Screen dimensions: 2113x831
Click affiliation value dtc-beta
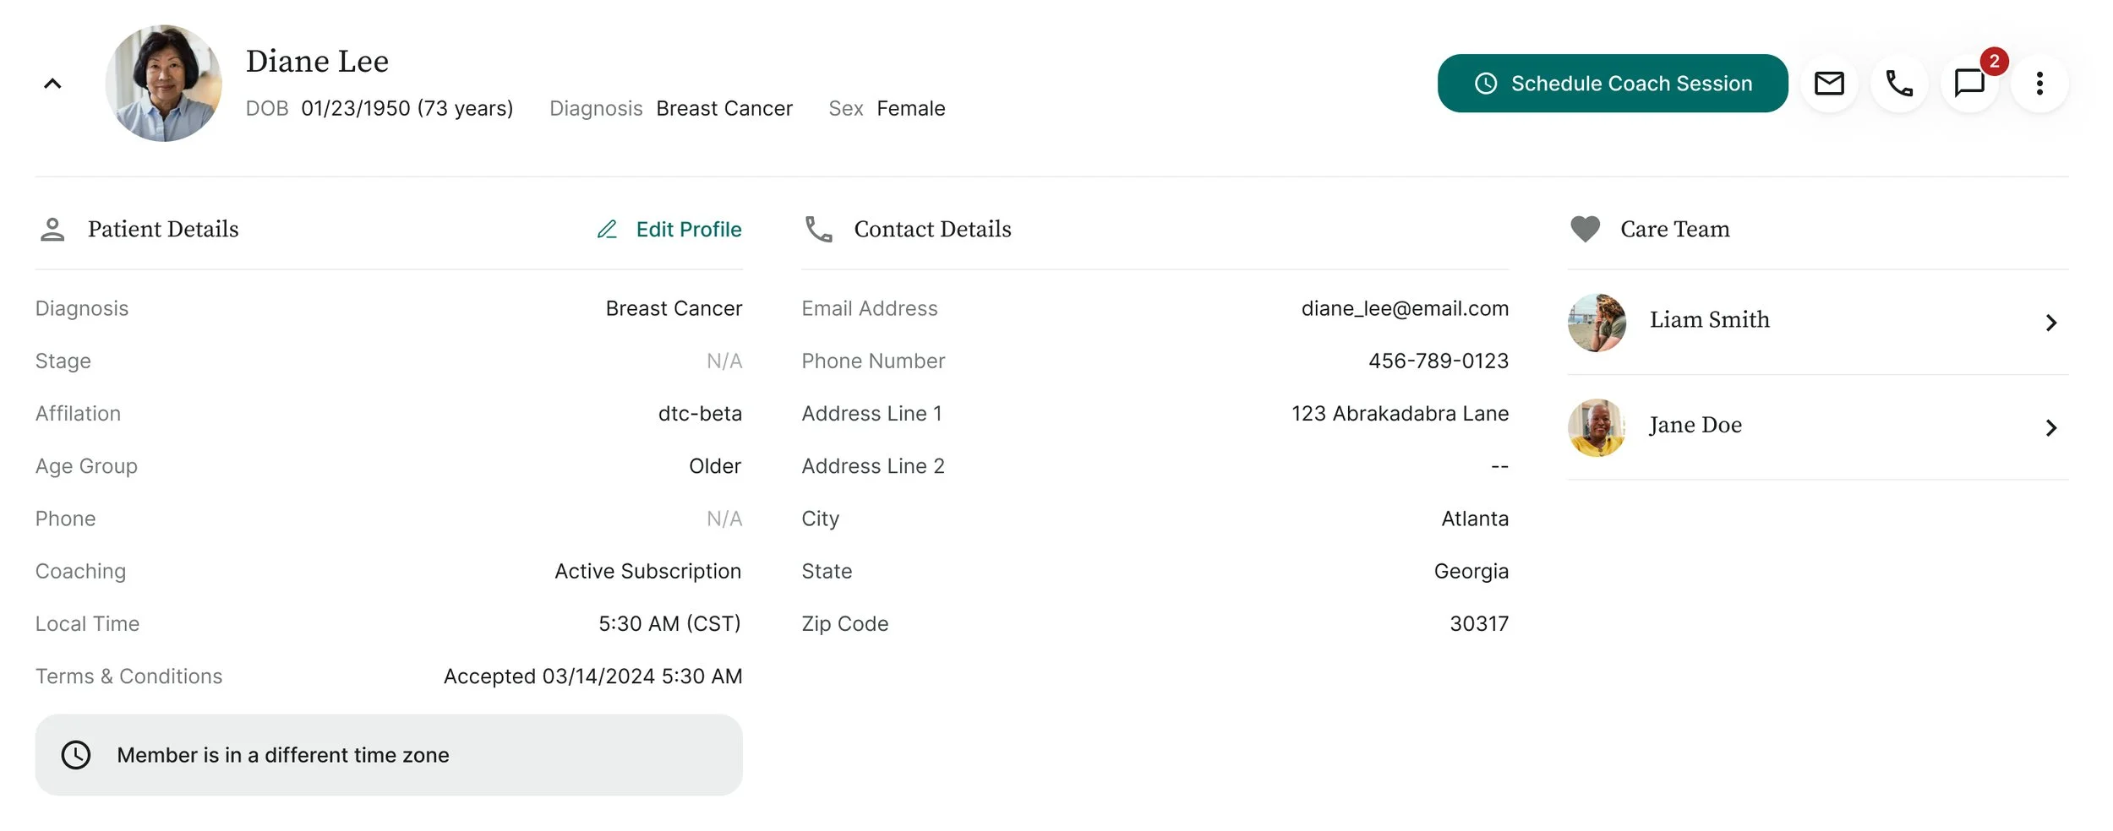tap(700, 414)
